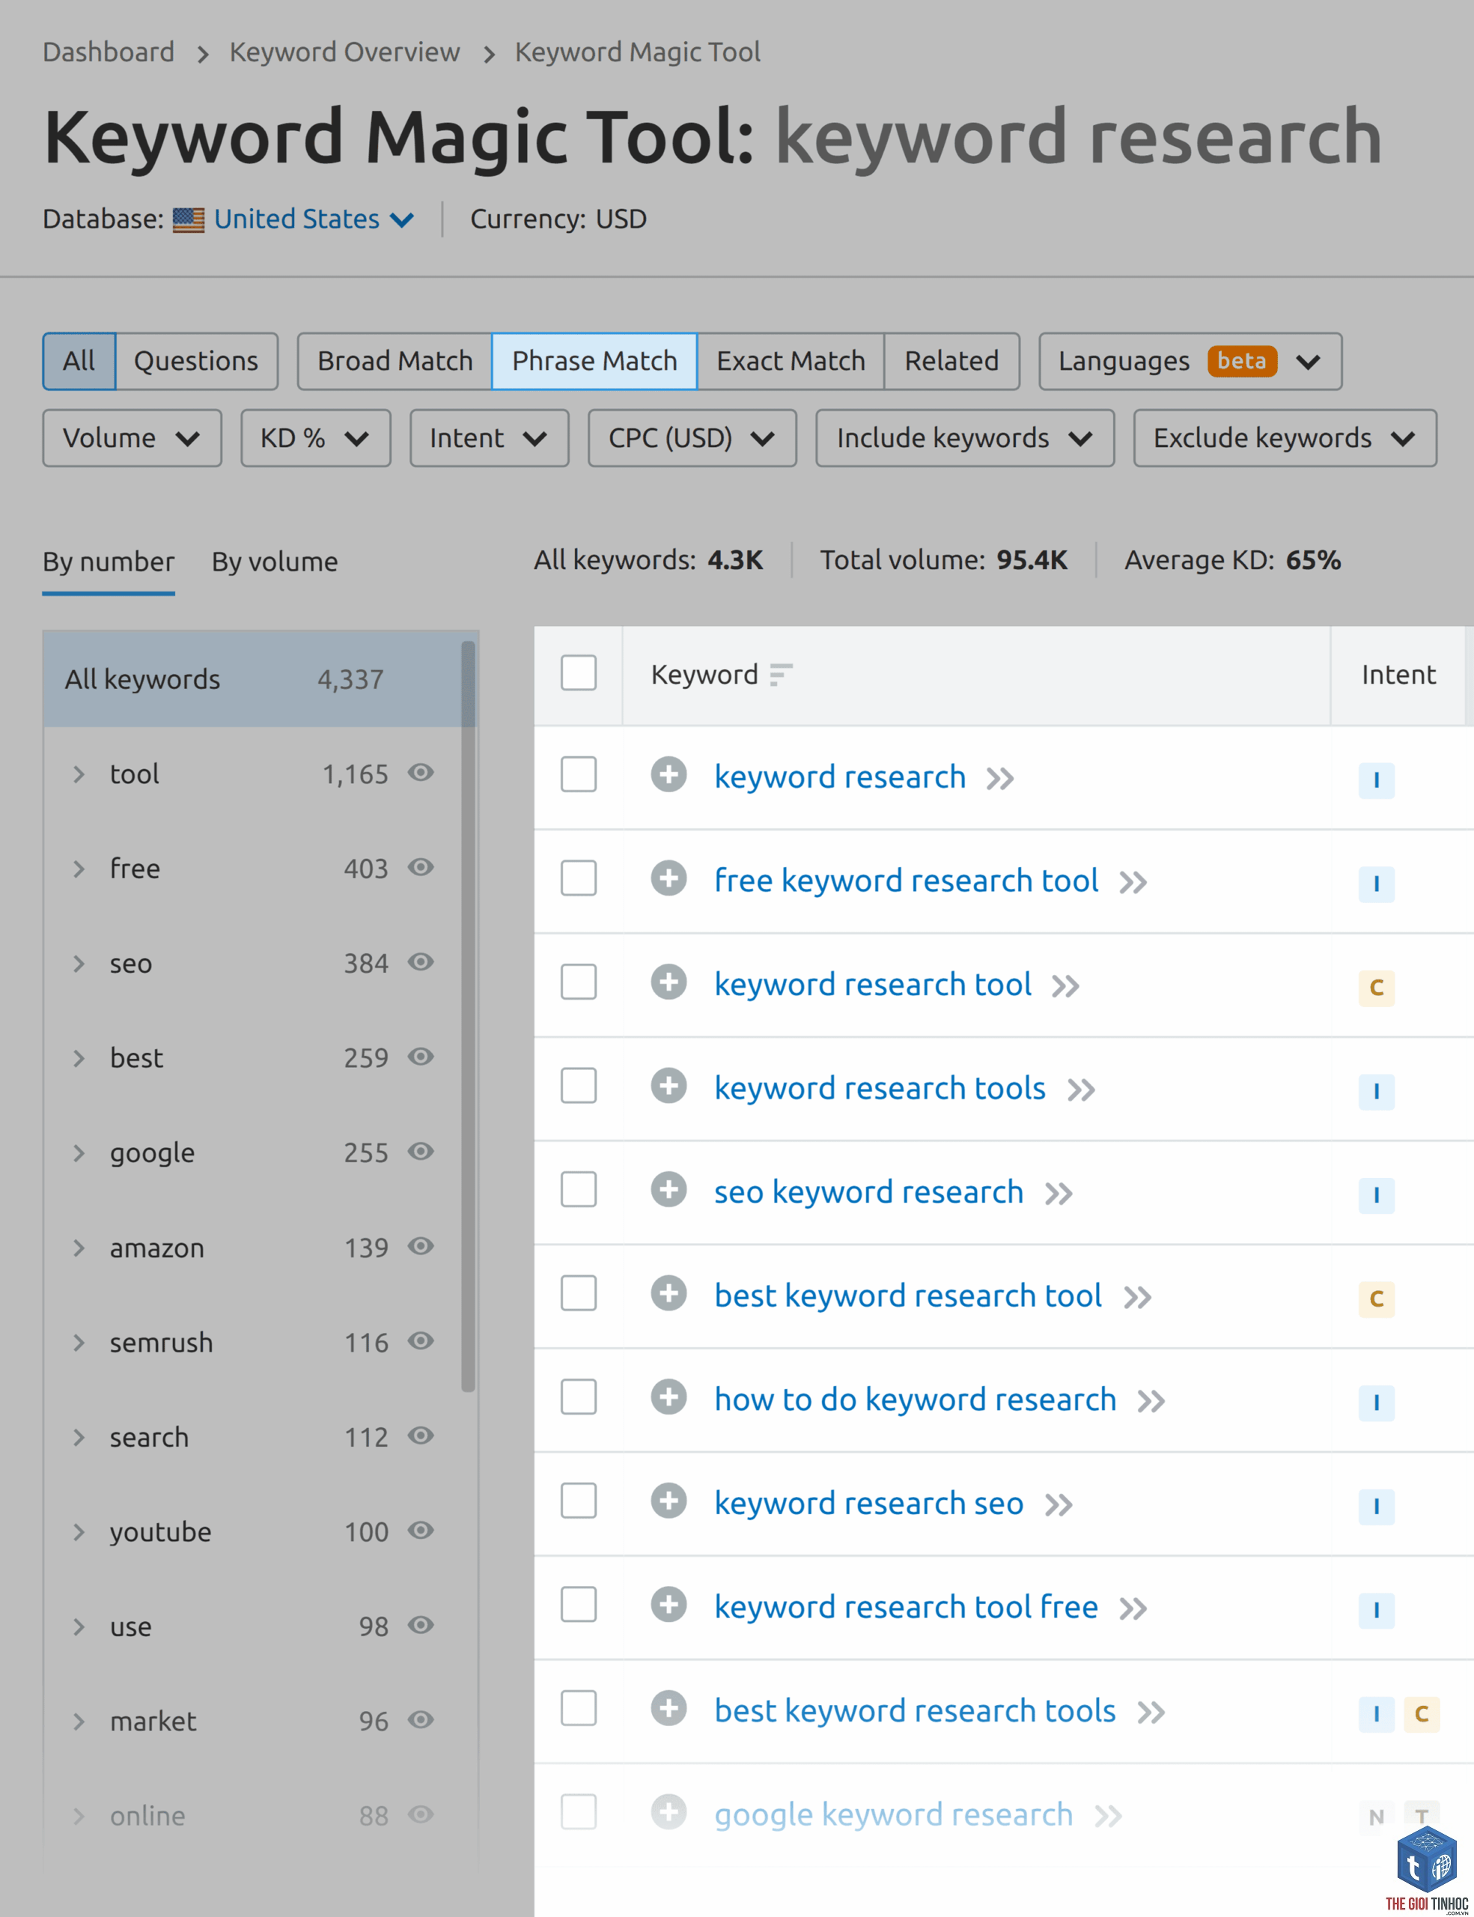
Task: Open the KD % filter dropdown
Action: point(315,438)
